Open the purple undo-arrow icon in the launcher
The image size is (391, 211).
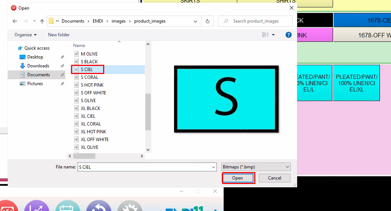pyautogui.click(x=99, y=206)
